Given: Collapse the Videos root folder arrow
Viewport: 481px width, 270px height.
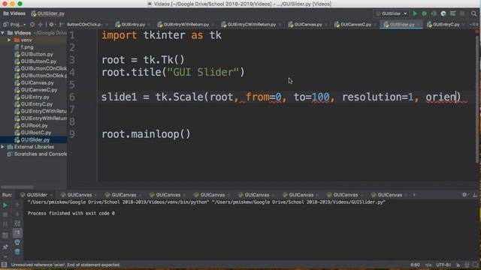Looking at the screenshot, I should tap(3, 33).
